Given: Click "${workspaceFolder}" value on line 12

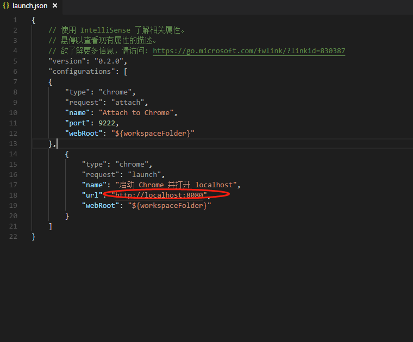Looking at the screenshot, I should (153, 134).
